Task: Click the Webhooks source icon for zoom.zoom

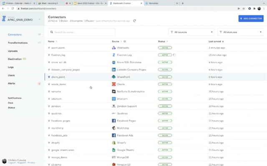Action: [113, 48]
